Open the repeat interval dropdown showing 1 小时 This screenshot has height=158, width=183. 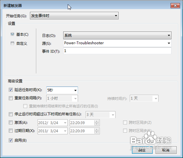pos(62,98)
